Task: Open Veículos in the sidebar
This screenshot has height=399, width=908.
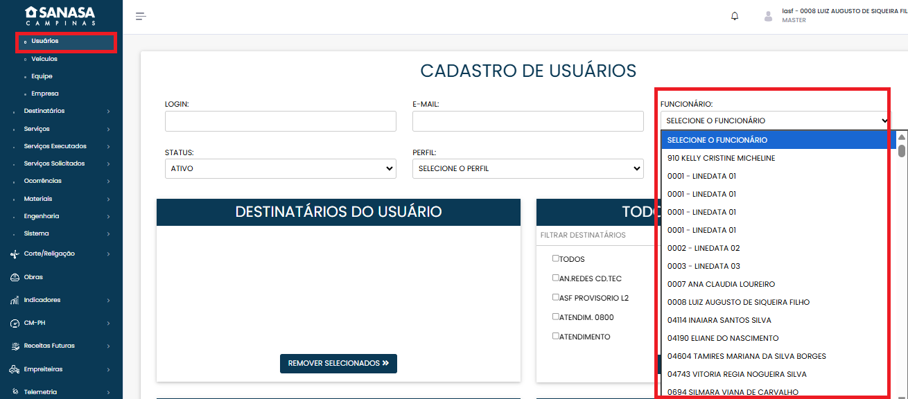Action: click(44, 59)
